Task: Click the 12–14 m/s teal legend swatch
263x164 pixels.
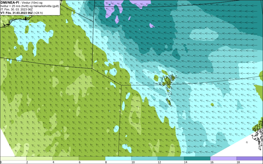Action: coord(171,158)
